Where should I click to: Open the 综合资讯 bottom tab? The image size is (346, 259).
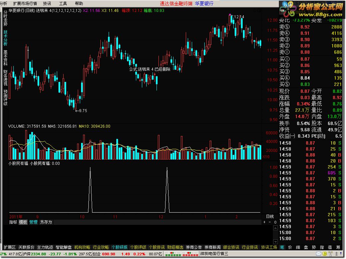pyautogui.click(x=231, y=247)
